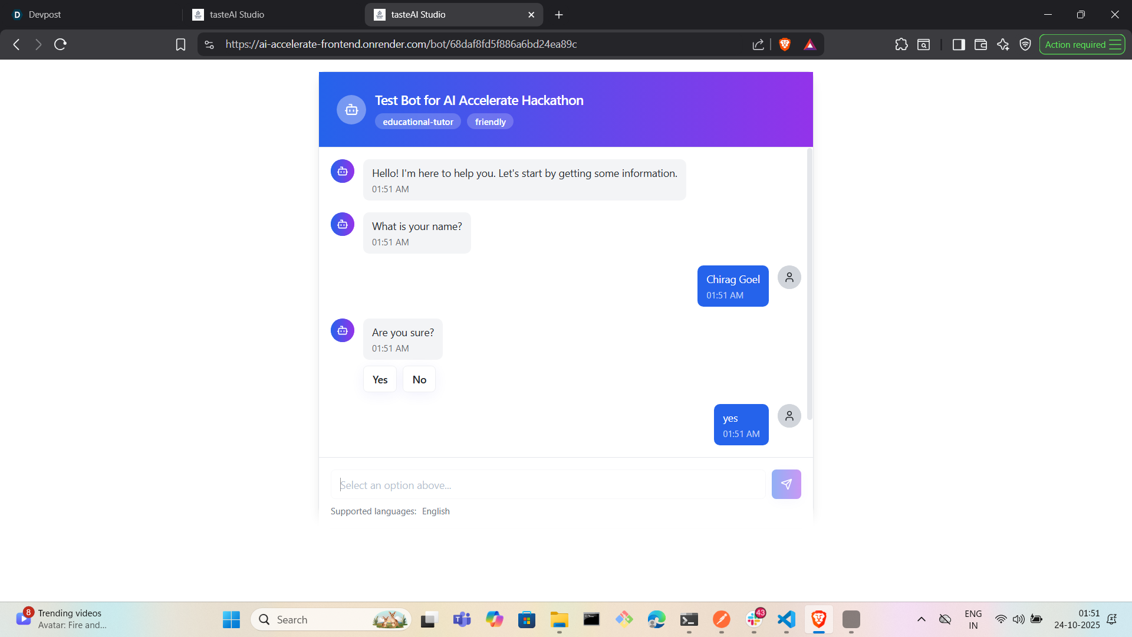Open the Action required menu button

point(1082,44)
